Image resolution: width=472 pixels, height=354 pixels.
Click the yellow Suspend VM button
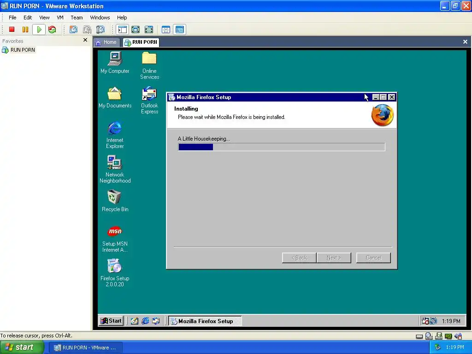(25, 29)
